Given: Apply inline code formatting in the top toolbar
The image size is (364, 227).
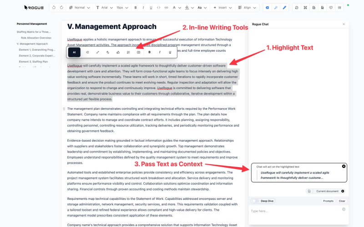Looking at the screenshot, I should click(158, 8).
